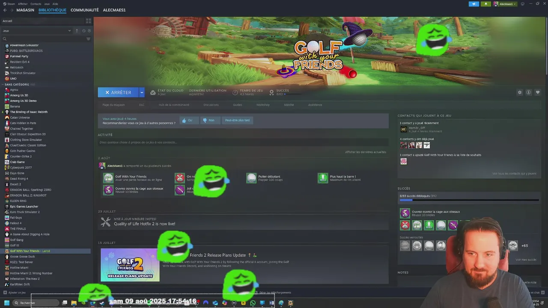Open Quality of Life Hotfix 2 news
The height and width of the screenshot is (308, 548).
pos(144,224)
